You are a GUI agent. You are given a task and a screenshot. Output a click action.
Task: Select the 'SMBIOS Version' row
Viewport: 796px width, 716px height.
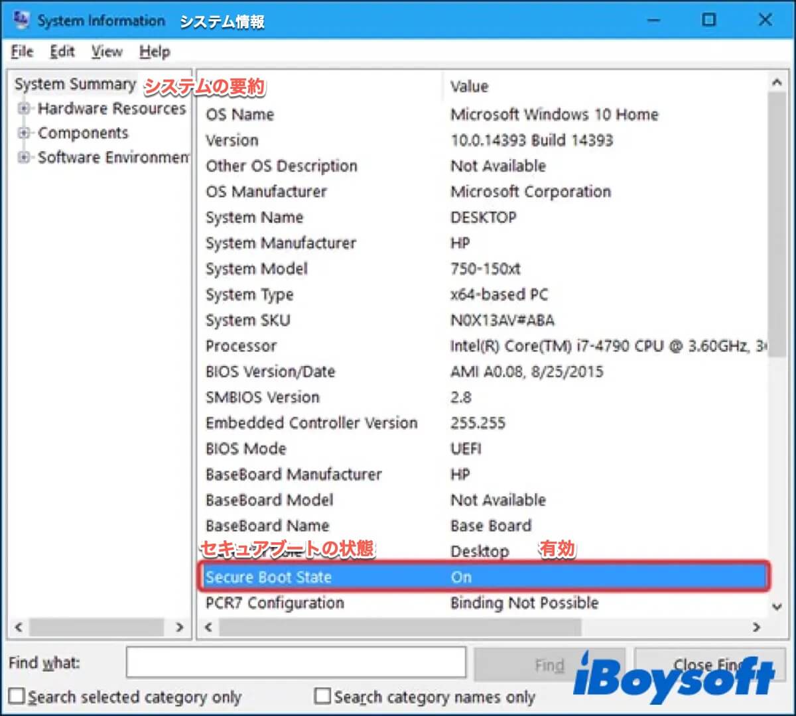[x=484, y=397]
